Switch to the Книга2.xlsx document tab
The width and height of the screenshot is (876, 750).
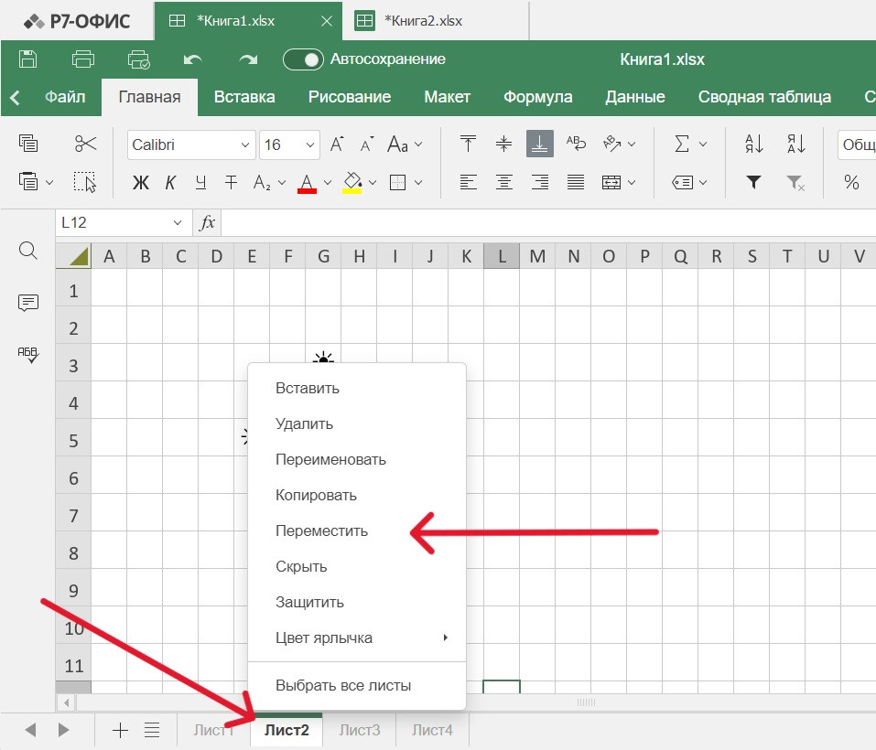pyautogui.click(x=422, y=20)
